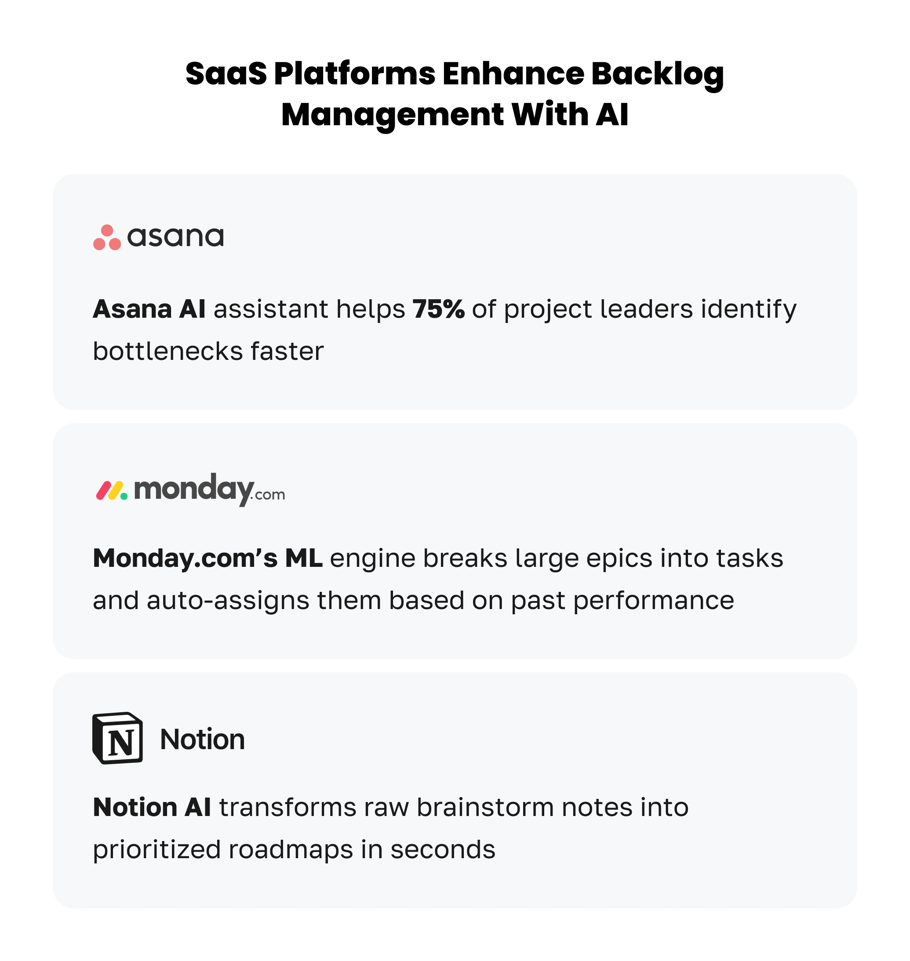This screenshot has height=961, width=910.
Task: Click "engine breaks large epics into tasks"
Action: (x=557, y=558)
